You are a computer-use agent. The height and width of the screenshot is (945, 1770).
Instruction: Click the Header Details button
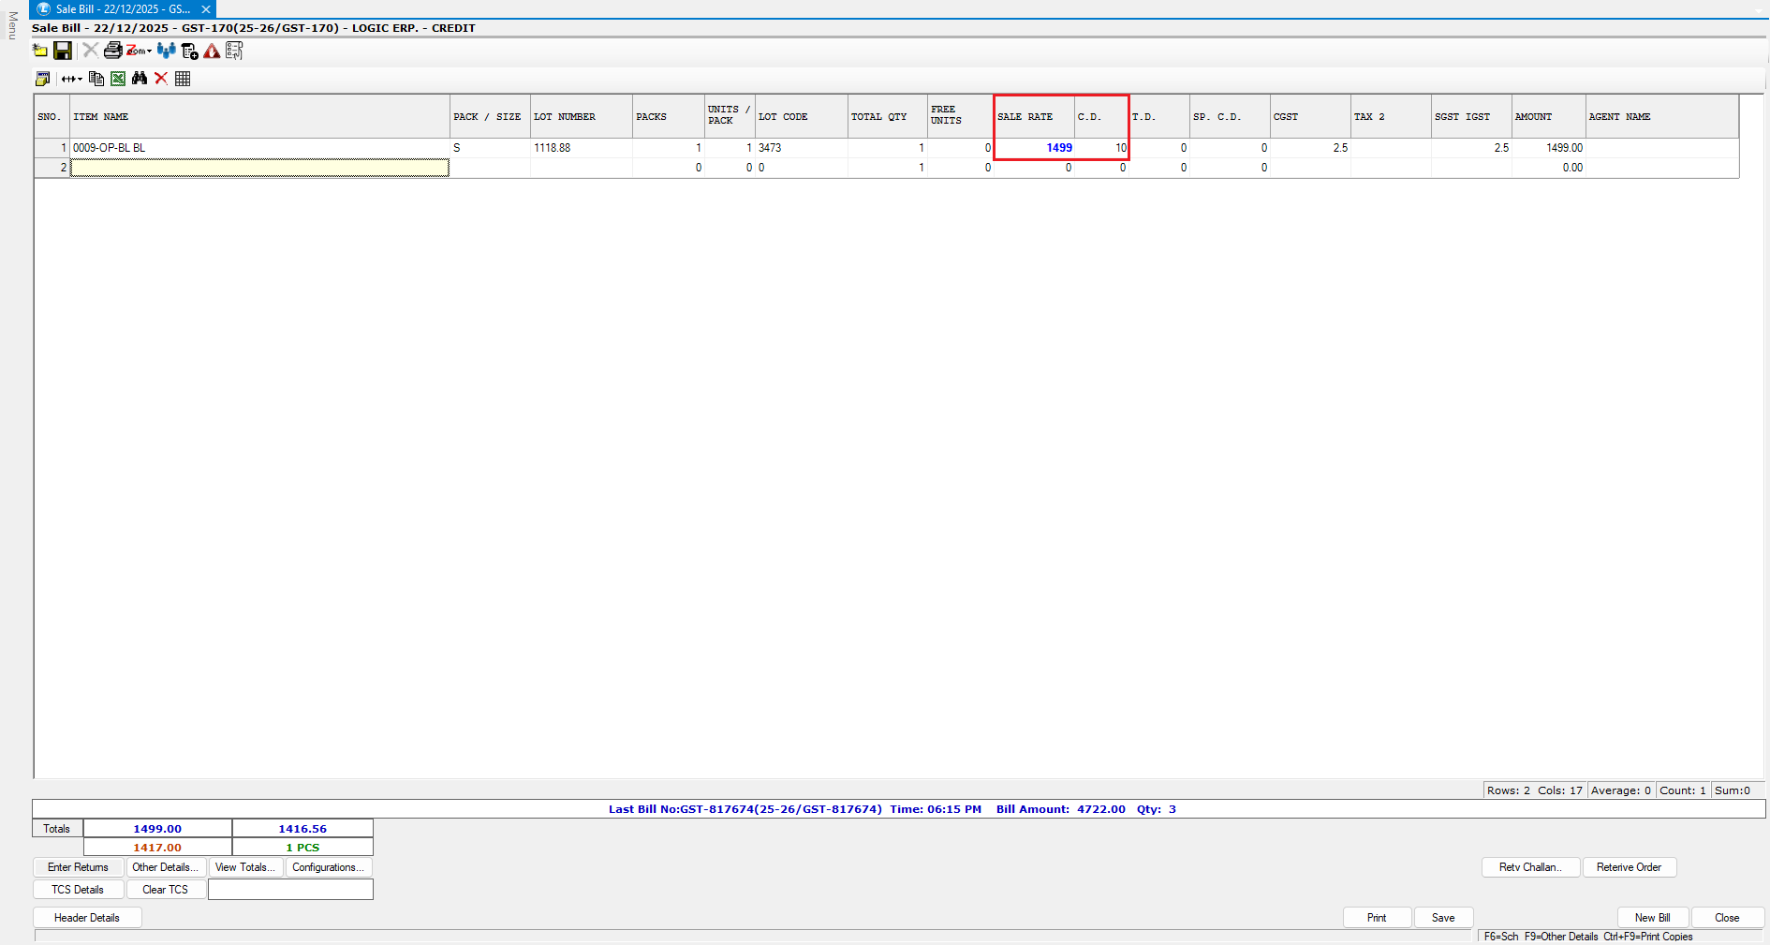tap(87, 918)
